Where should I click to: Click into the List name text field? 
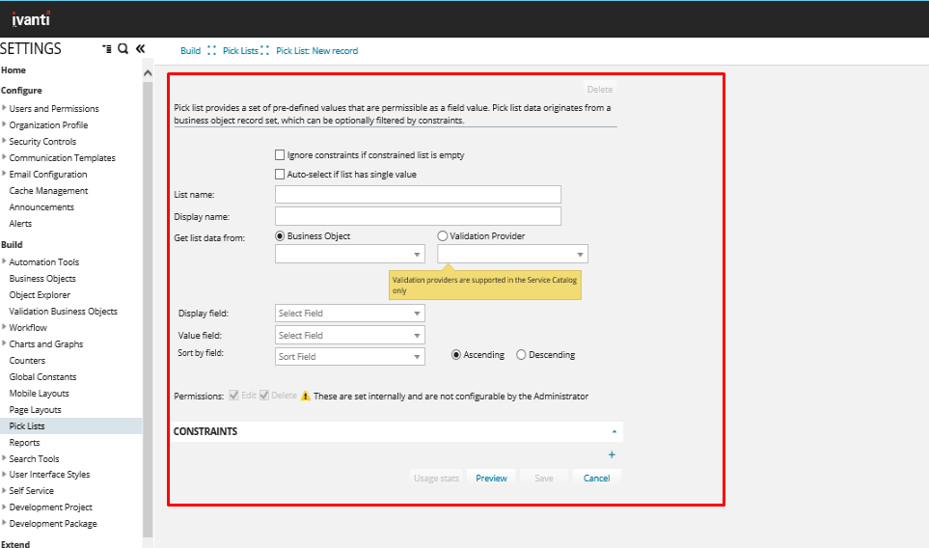[418, 195]
